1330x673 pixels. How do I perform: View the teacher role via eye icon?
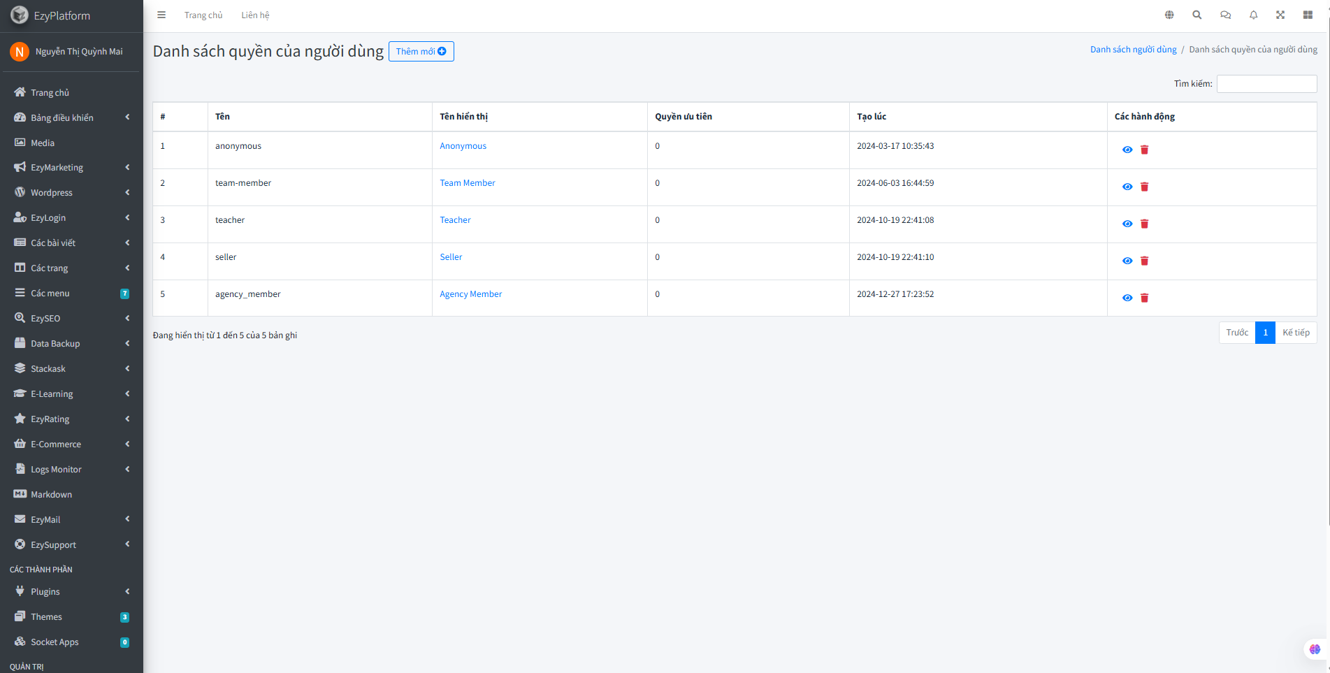(x=1127, y=224)
